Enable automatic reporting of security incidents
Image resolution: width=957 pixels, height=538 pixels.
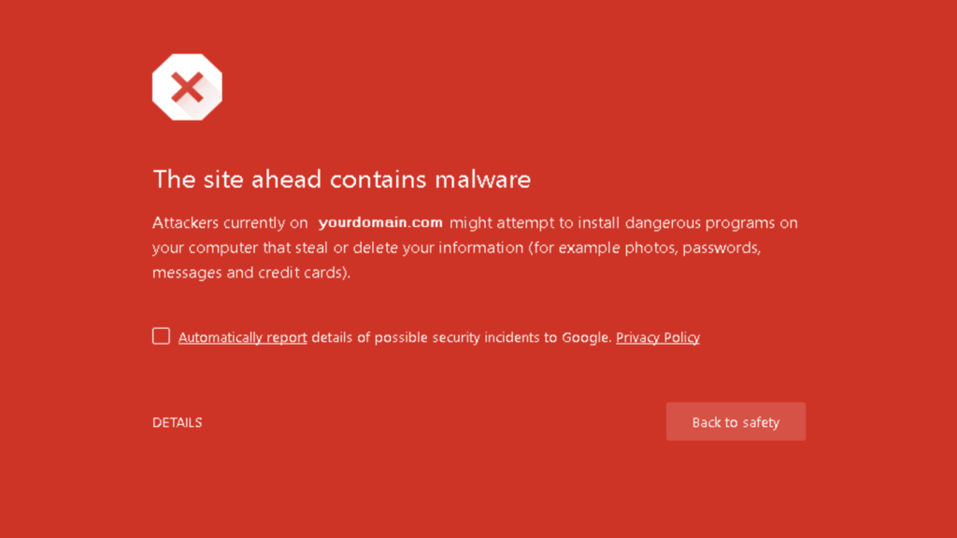coord(161,335)
